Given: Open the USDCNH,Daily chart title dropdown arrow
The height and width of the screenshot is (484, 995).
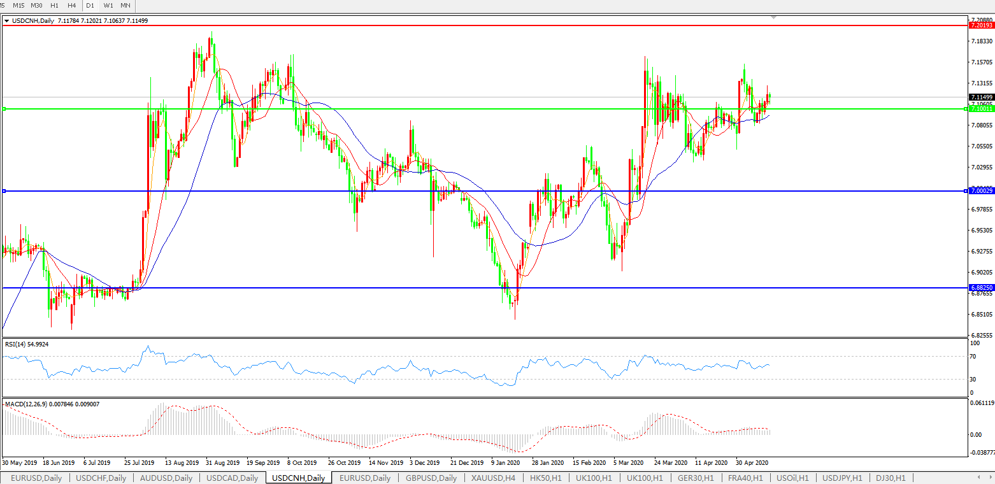Looking at the screenshot, I should (6, 21).
